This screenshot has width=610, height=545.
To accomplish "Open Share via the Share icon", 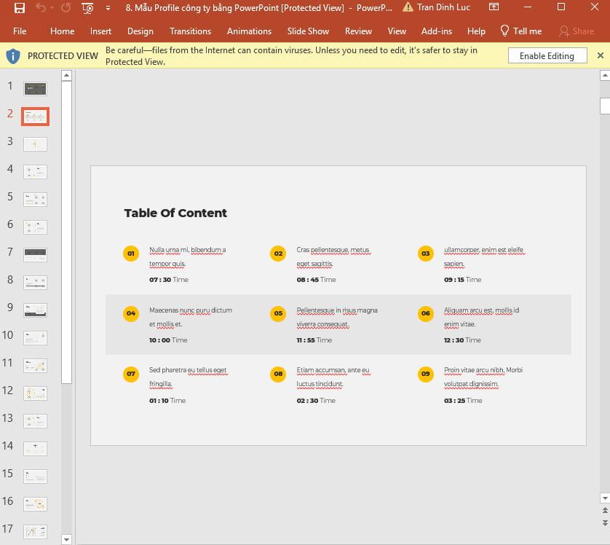I will 563,31.
